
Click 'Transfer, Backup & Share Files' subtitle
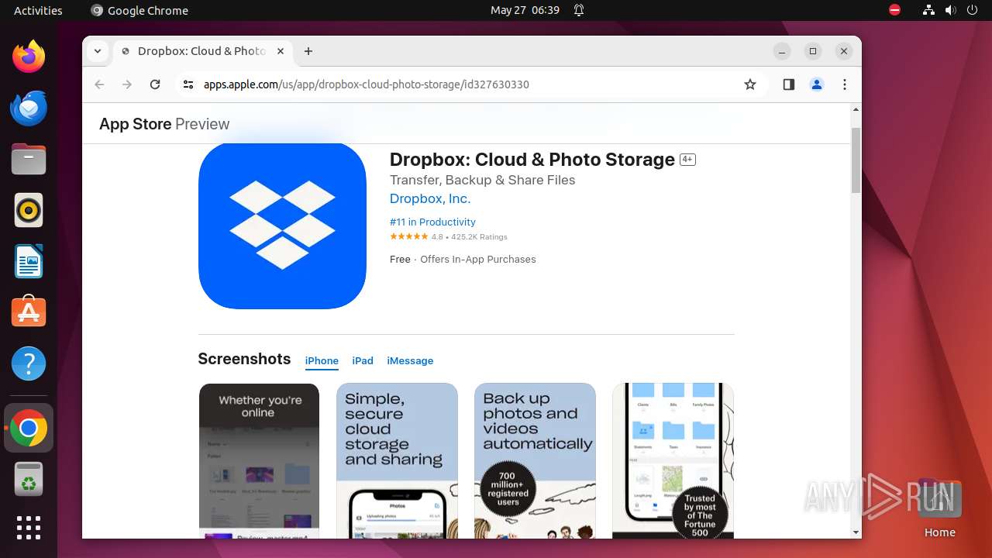tap(482, 180)
